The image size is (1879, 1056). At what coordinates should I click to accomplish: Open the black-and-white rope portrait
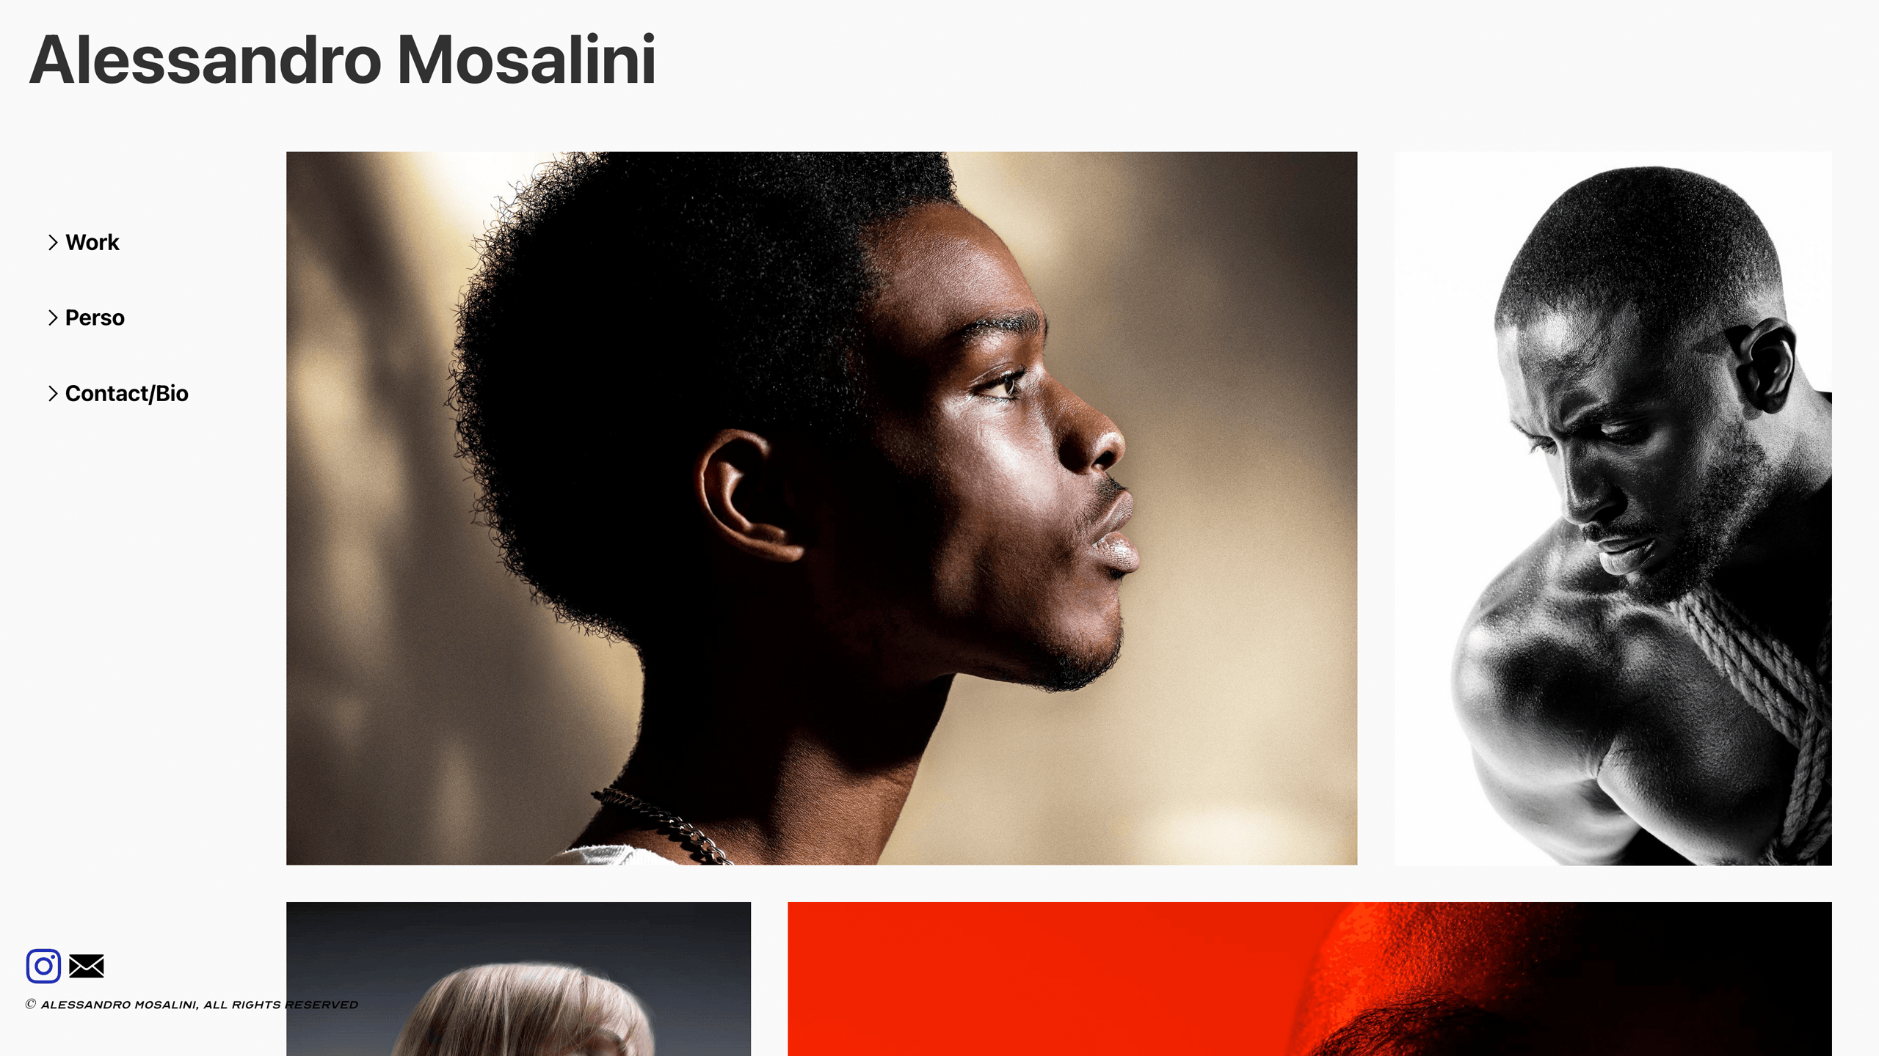click(x=1613, y=508)
